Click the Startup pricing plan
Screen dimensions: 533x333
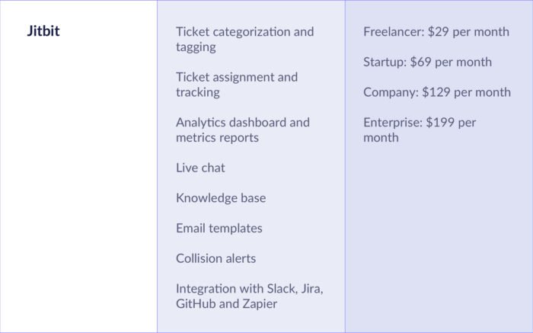[427, 62]
